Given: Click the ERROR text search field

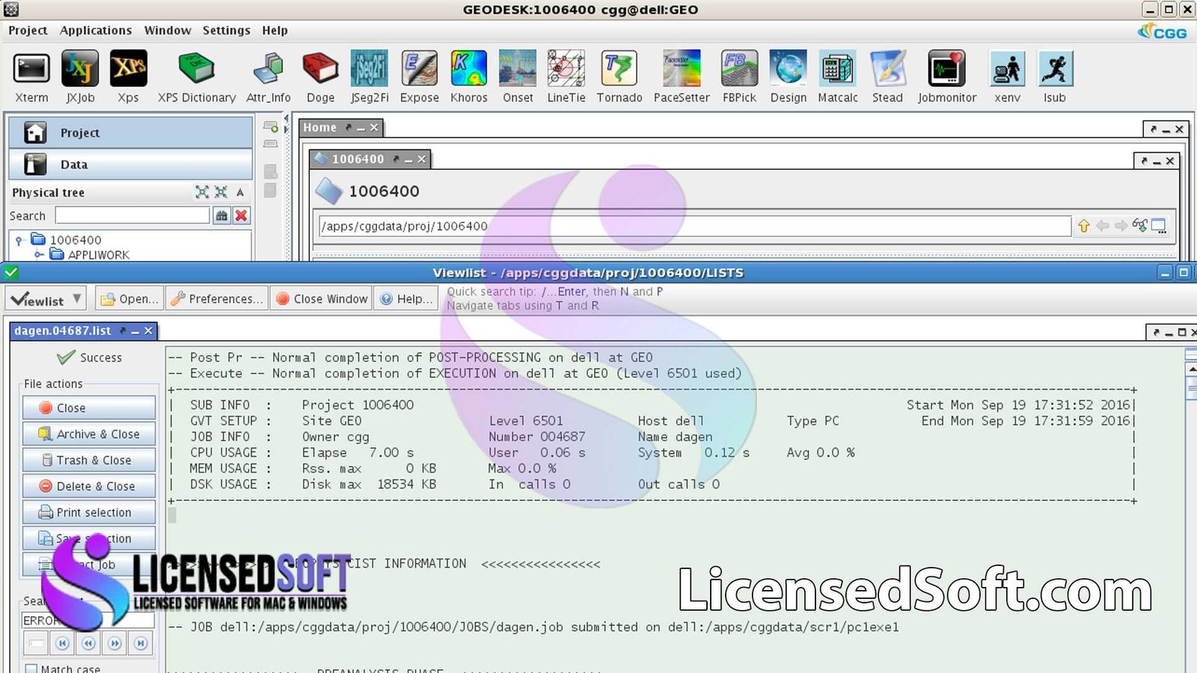Looking at the screenshot, I should (x=88, y=620).
